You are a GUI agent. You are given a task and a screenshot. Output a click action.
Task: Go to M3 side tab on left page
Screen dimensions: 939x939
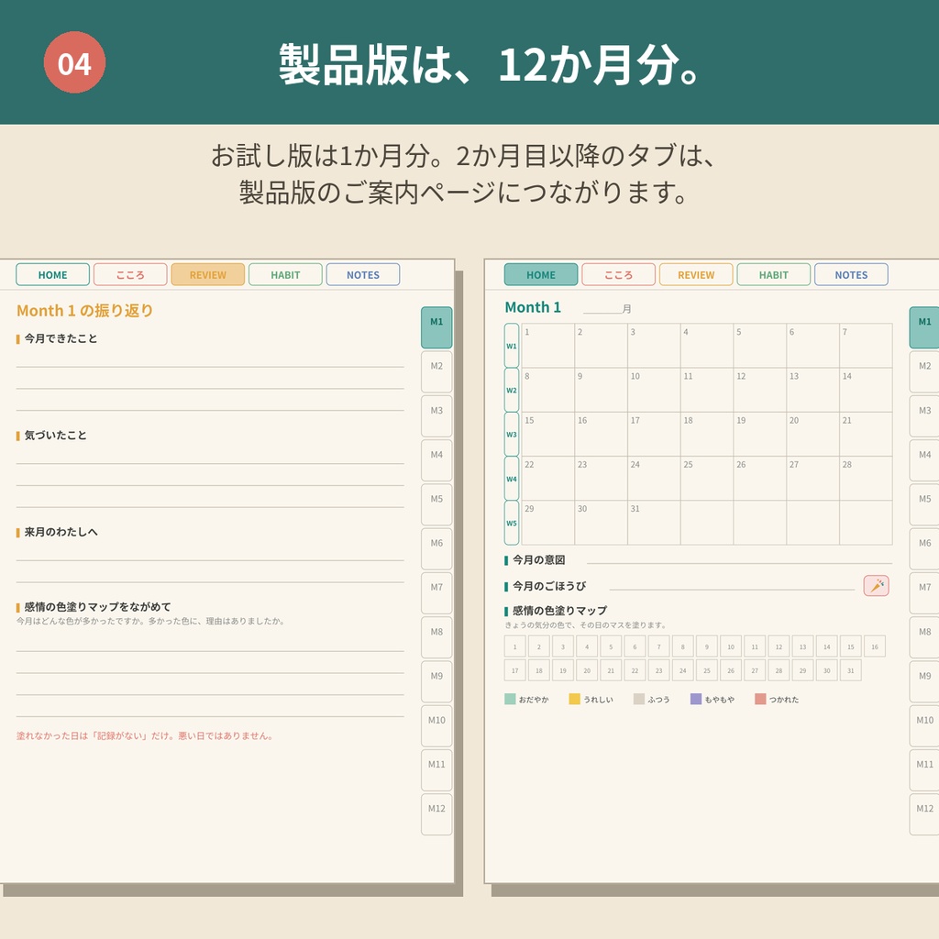pos(436,416)
